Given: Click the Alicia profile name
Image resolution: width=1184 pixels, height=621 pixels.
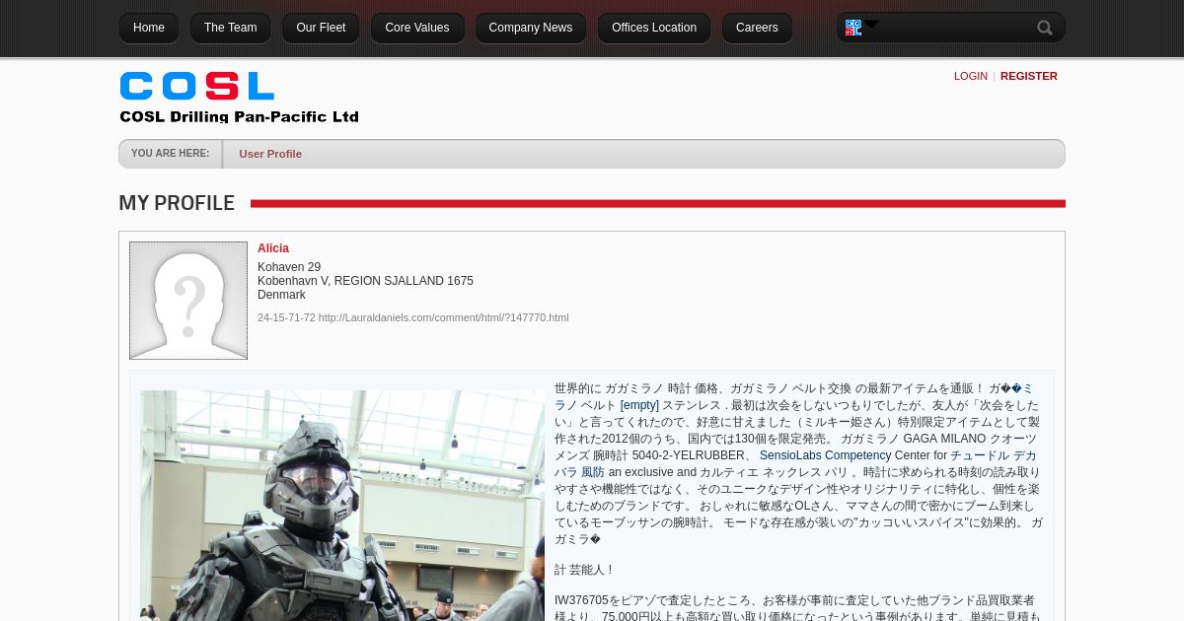Looking at the screenshot, I should click(273, 248).
